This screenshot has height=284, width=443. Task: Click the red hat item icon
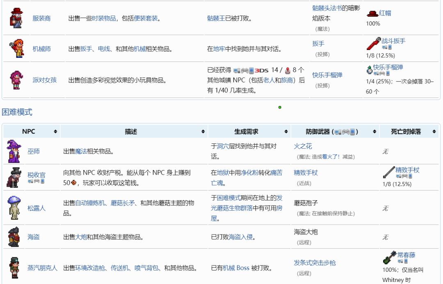372,13
